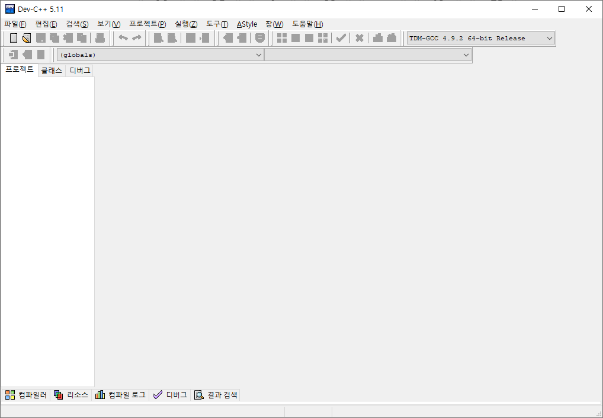The height and width of the screenshot is (418, 603).
Task: Open the 결과 검색 bottom tab
Action: pyautogui.click(x=216, y=395)
